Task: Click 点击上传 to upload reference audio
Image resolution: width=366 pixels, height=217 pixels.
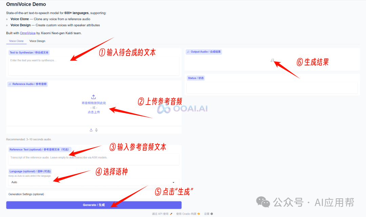Action: pyautogui.click(x=94, y=112)
